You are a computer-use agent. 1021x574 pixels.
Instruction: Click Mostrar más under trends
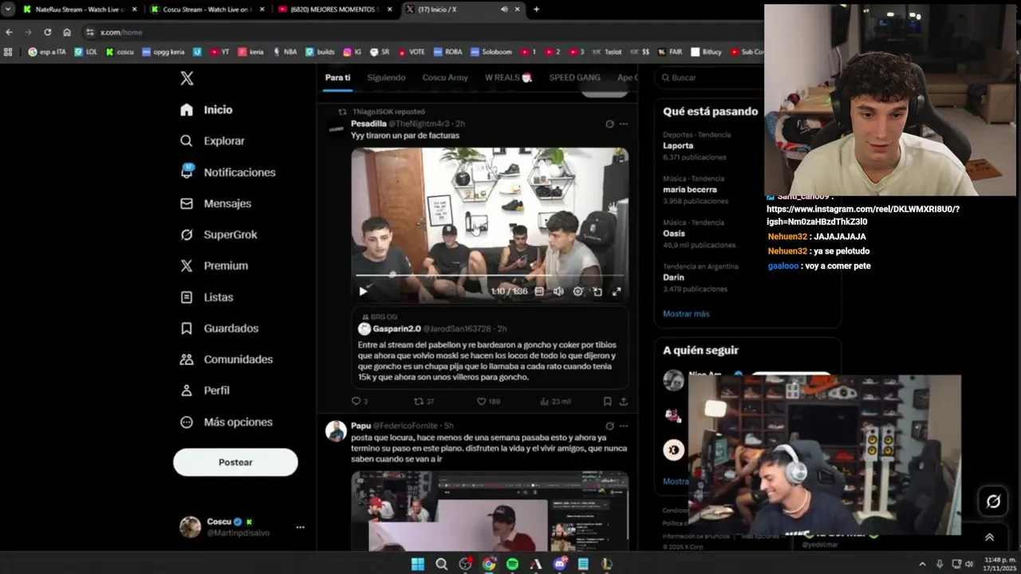coord(686,313)
